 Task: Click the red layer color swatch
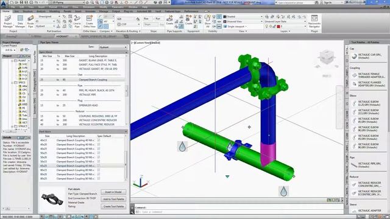tap(278, 26)
